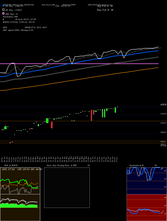The width and height of the screenshot is (167, 221).
Task: Open the ADX indicator mini chart
Action: [20, 181]
